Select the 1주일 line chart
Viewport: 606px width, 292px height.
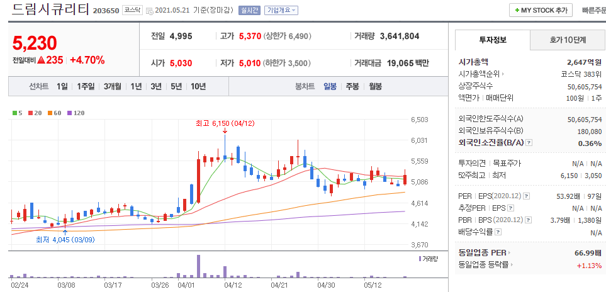click(86, 86)
